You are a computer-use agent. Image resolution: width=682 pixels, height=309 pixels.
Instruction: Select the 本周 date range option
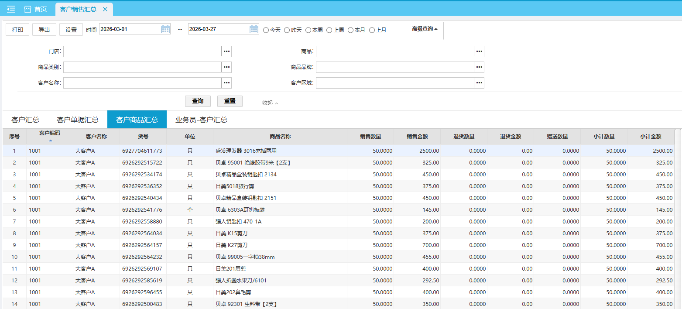click(308, 30)
